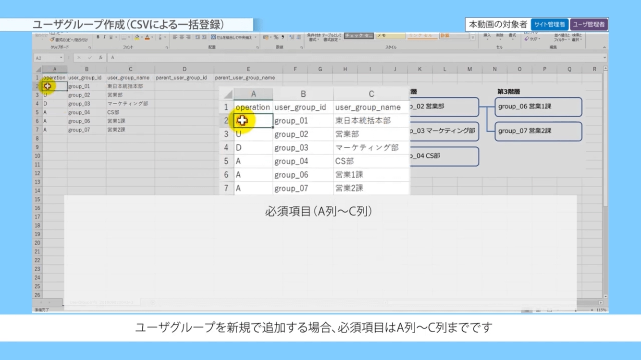Click the phonetic guide (ふりがな) icon
The width and height of the screenshot is (641, 360).
160,37
